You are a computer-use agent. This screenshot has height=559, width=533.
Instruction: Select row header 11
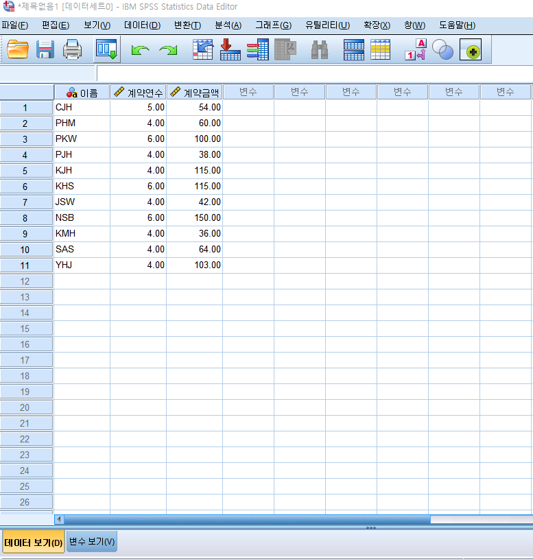[26, 265]
